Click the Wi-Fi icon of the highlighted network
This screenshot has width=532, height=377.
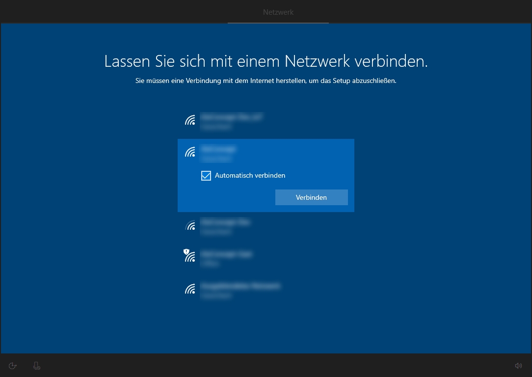coord(190,152)
